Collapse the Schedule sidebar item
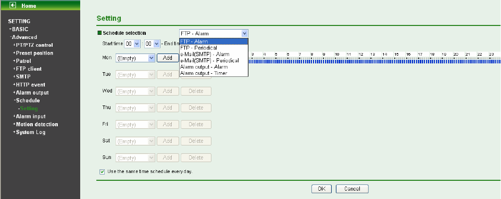Image resolution: width=501 pixels, height=199 pixels. point(28,100)
